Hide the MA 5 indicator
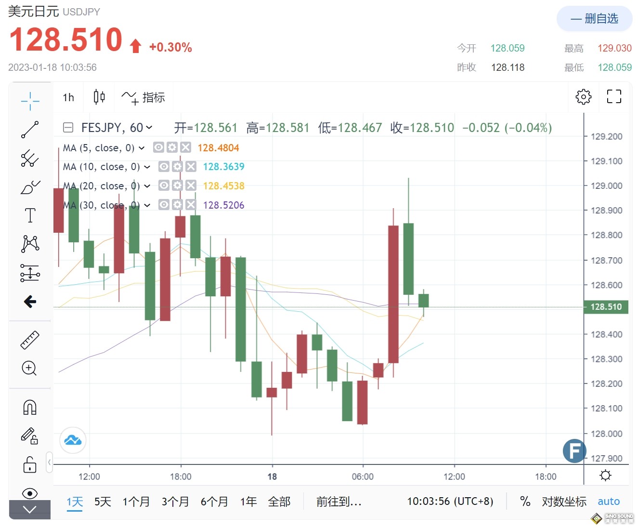 pyautogui.click(x=158, y=147)
